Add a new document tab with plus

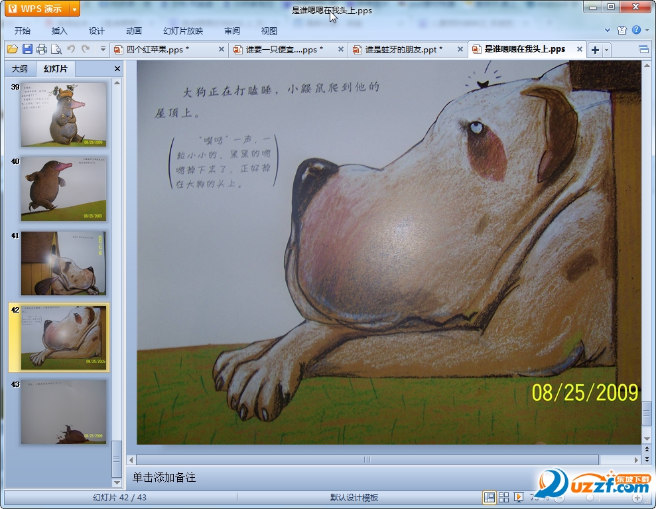click(595, 50)
